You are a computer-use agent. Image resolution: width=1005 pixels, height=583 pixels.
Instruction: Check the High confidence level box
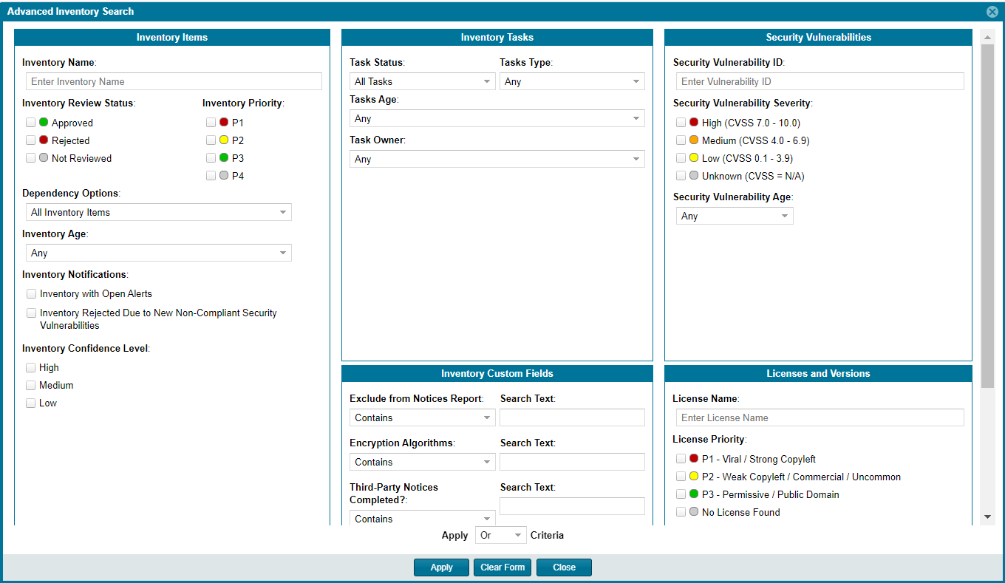coord(31,368)
